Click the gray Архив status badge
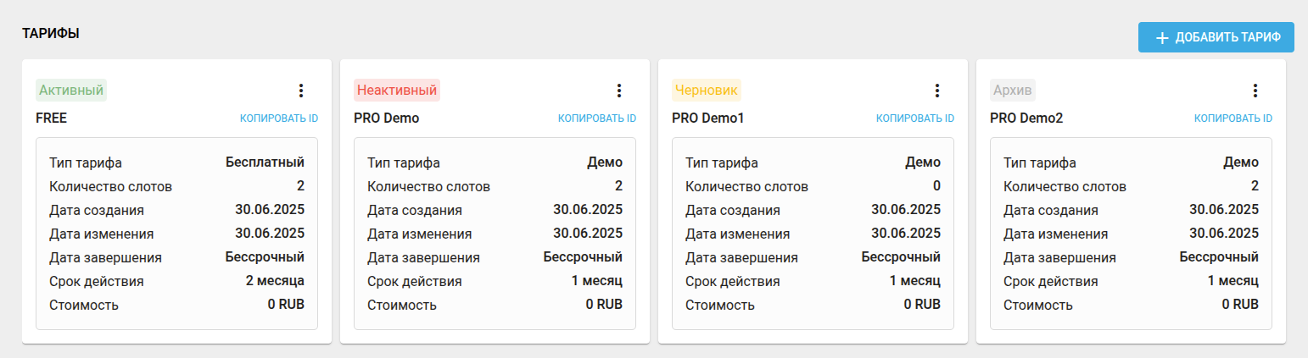The image size is (1308, 358). click(1013, 90)
